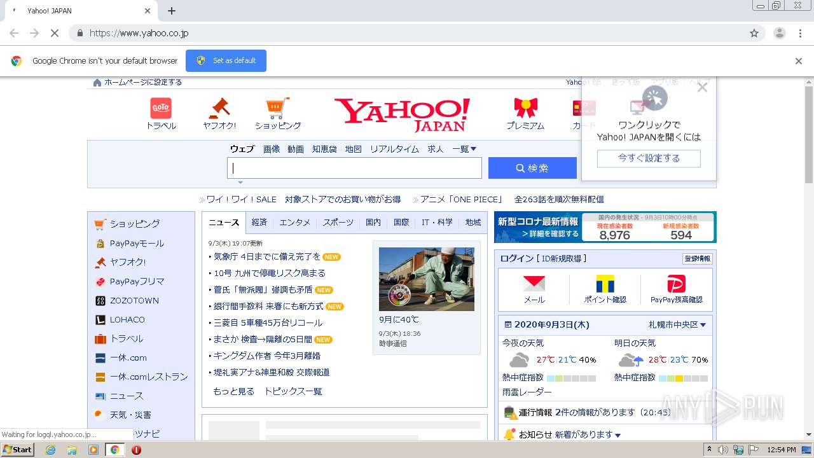Click the sidebar PayPayフリマ icon

(100, 281)
